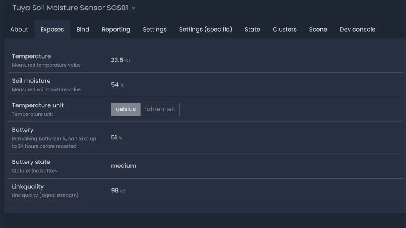
Task: Open the About tab
Action: pyautogui.click(x=19, y=29)
